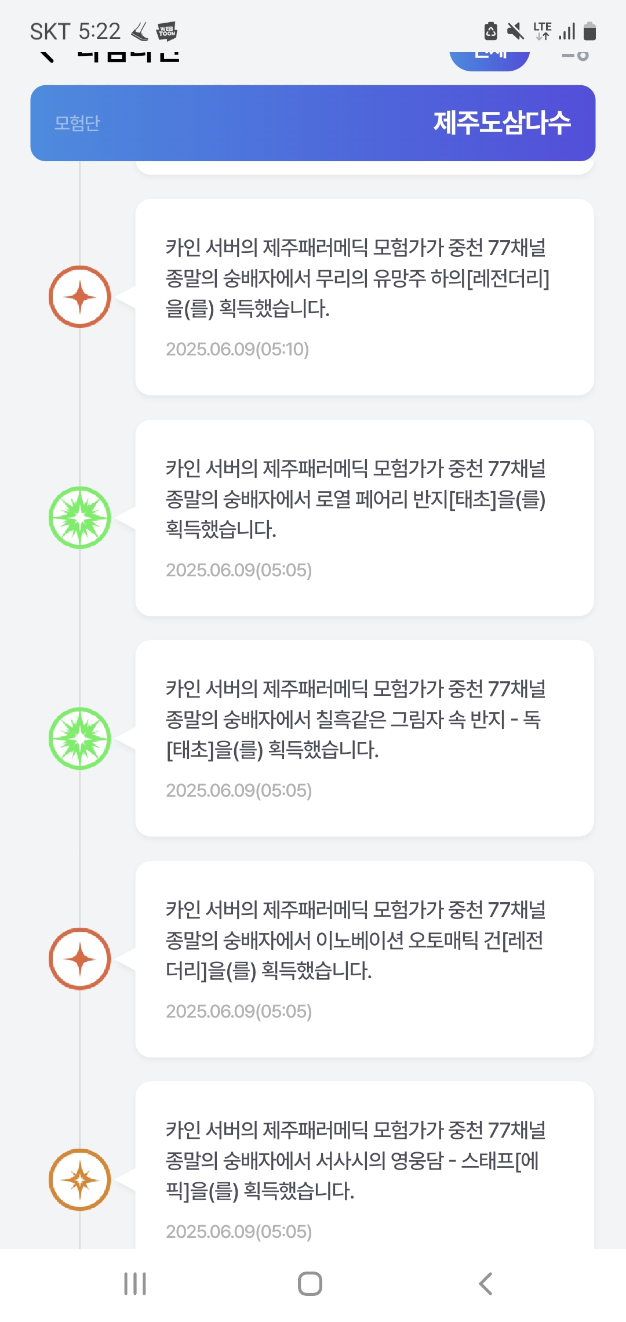Open the 로열 페어리 반지[태초] timeline entry

364,518
